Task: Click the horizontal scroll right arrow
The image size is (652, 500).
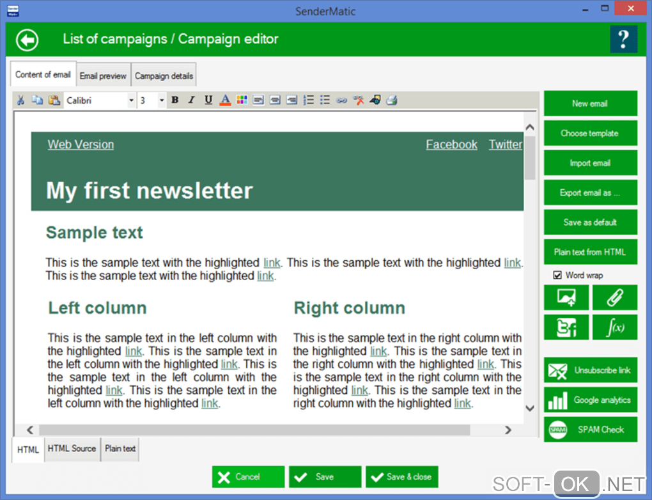Action: (508, 430)
